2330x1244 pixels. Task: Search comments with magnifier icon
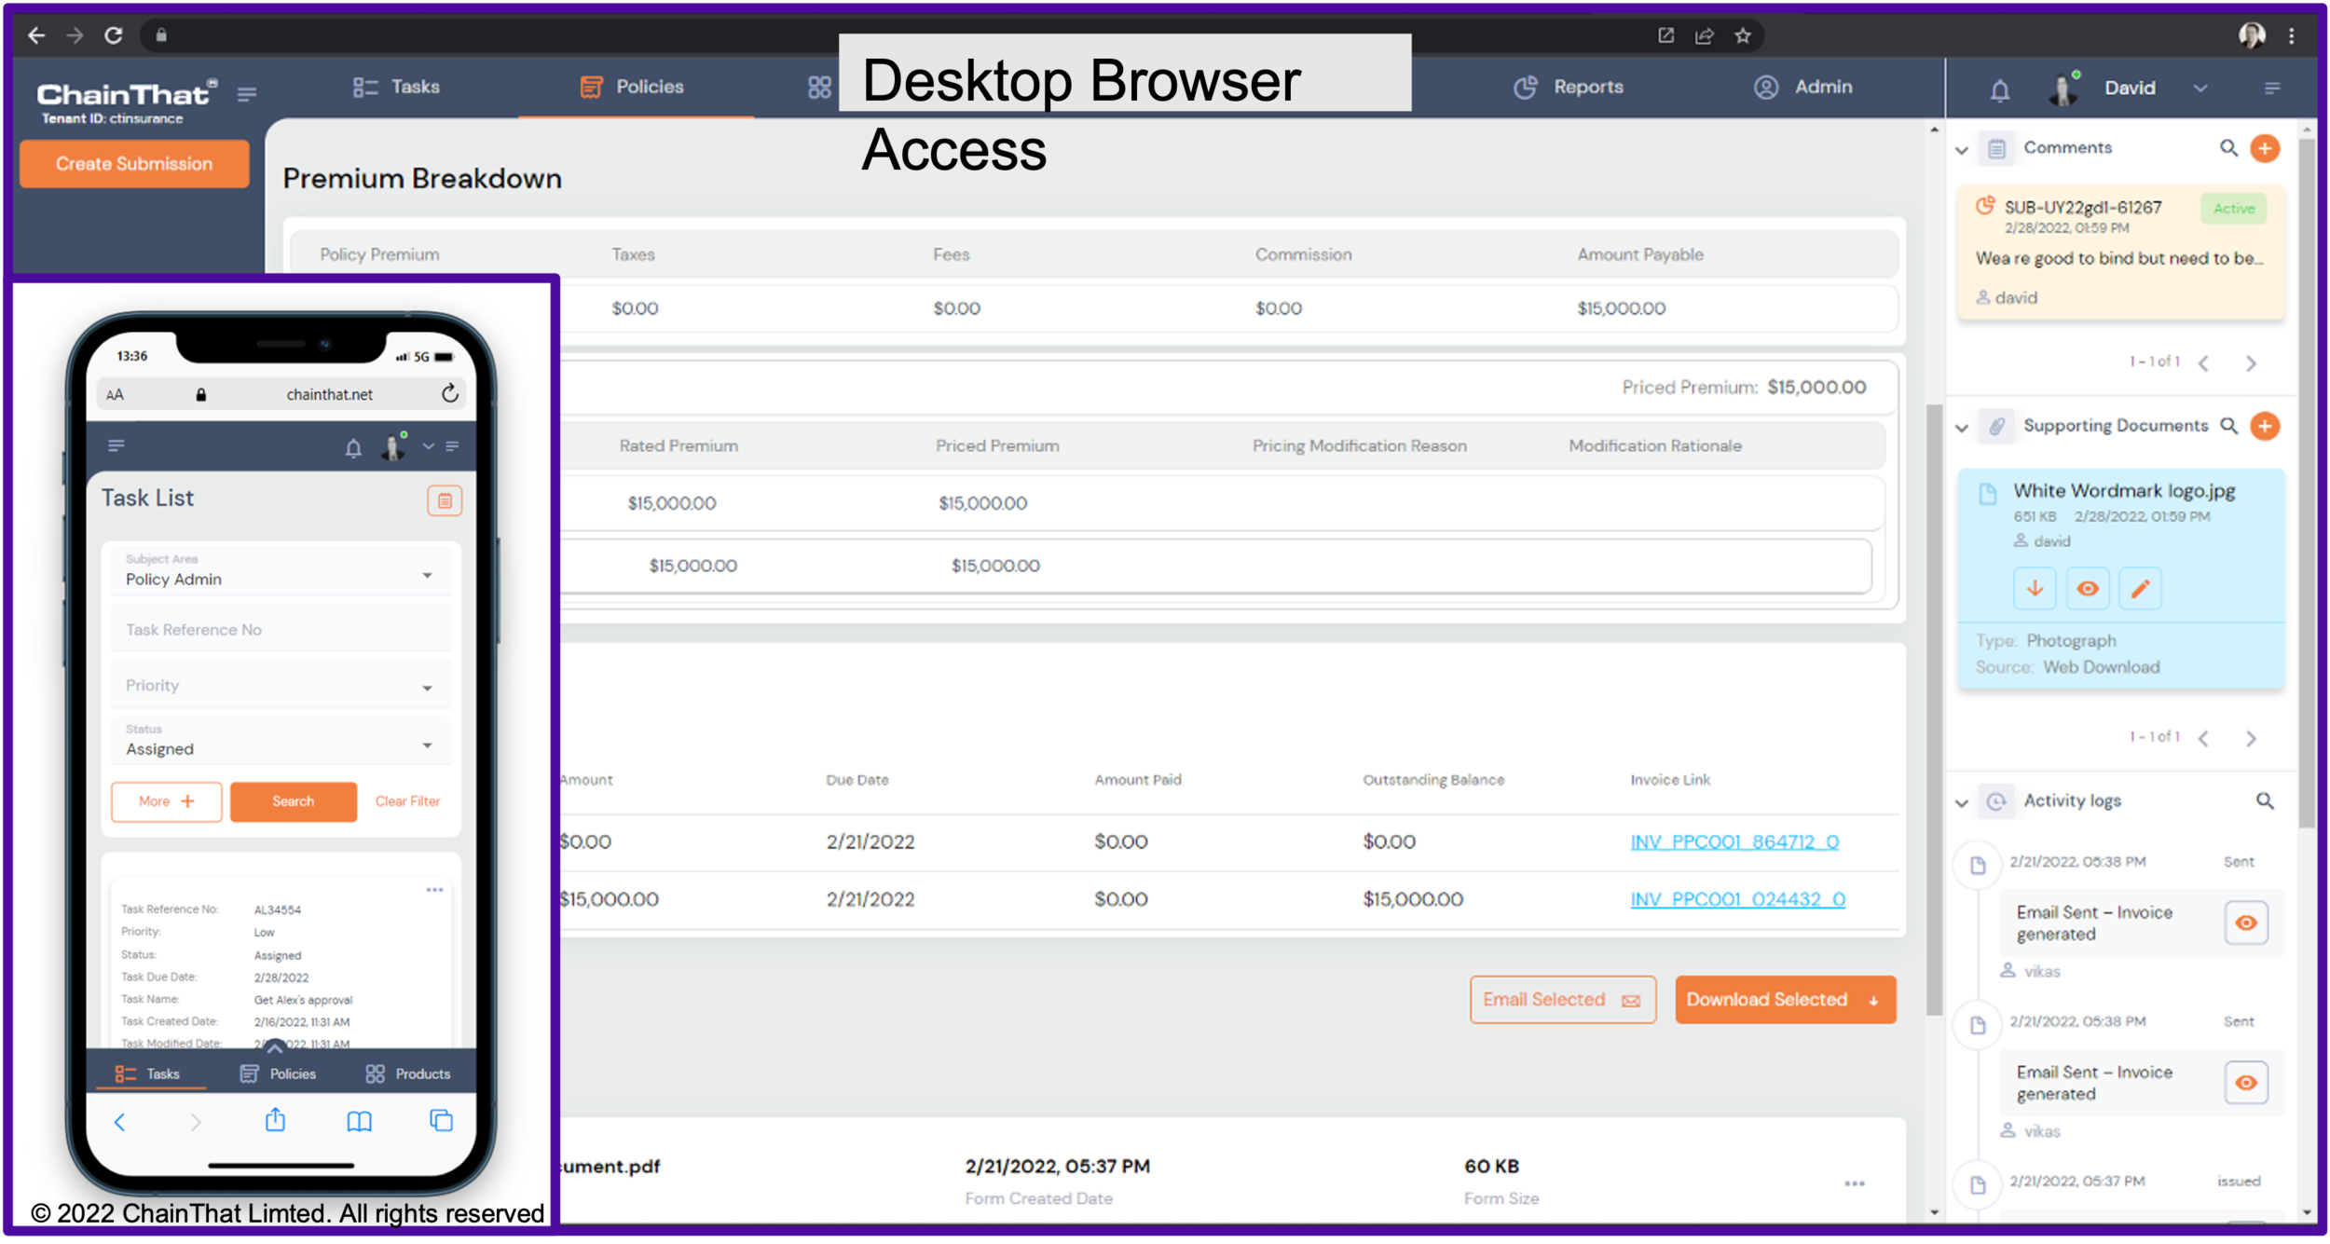(2228, 148)
